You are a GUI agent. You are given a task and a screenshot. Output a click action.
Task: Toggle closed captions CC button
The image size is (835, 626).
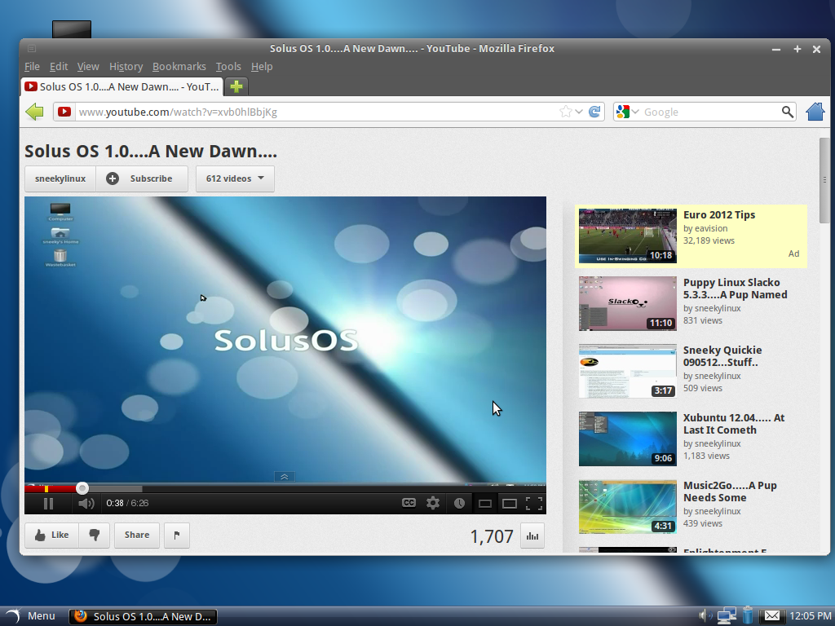click(409, 503)
